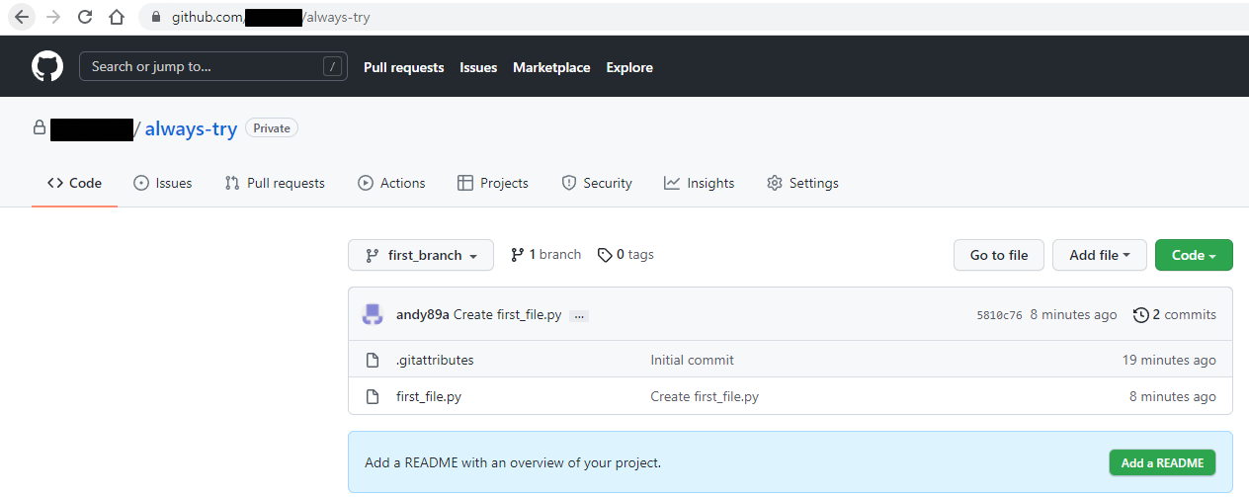1249x497 pixels.
Task: Open the always-try repository link
Action: [x=191, y=128]
